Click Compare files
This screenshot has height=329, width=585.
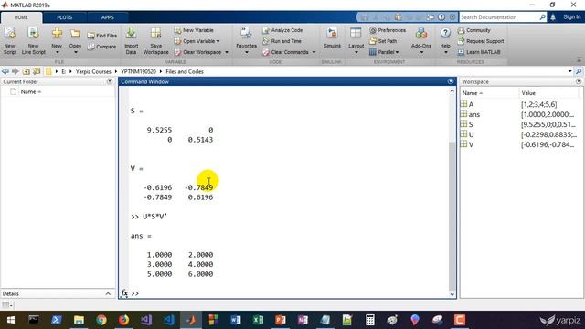coord(101,47)
